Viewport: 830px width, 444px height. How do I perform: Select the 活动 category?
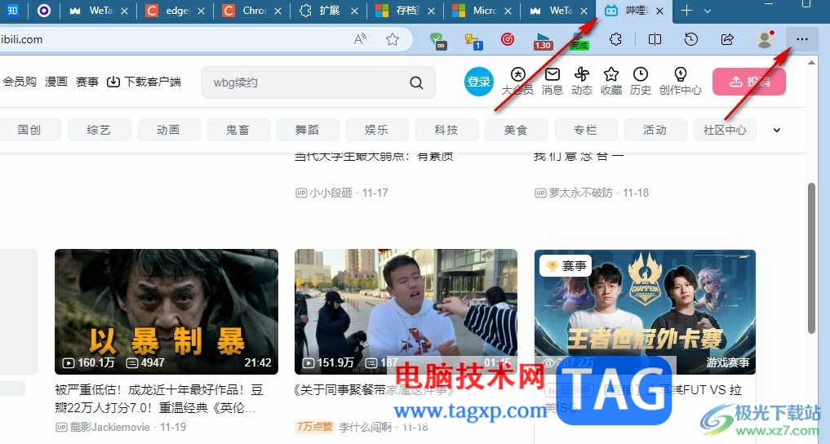655,131
